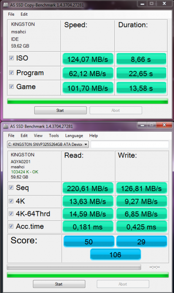
Task: Click Abort in AS SSD Benchmark window
Action: coord(123,284)
